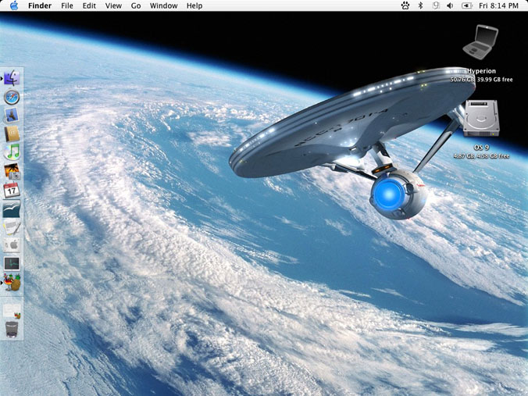Open iPhoto from the Dock
This screenshot has height=396, width=528.
(12, 171)
